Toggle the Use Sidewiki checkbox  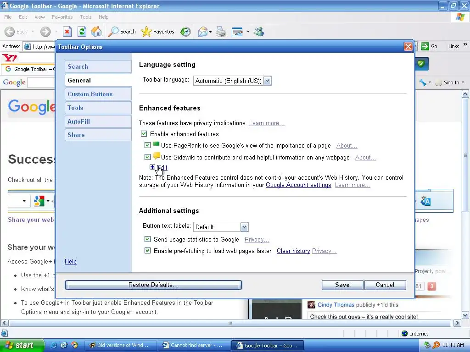pos(147,157)
